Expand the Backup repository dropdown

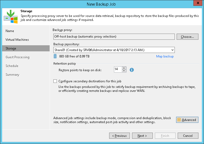pyautogui.click(x=172, y=50)
